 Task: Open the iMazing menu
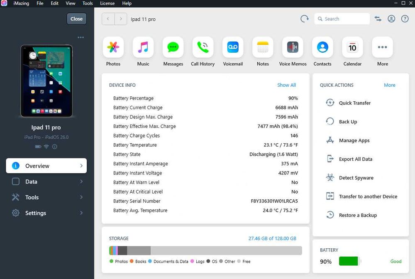21,3
